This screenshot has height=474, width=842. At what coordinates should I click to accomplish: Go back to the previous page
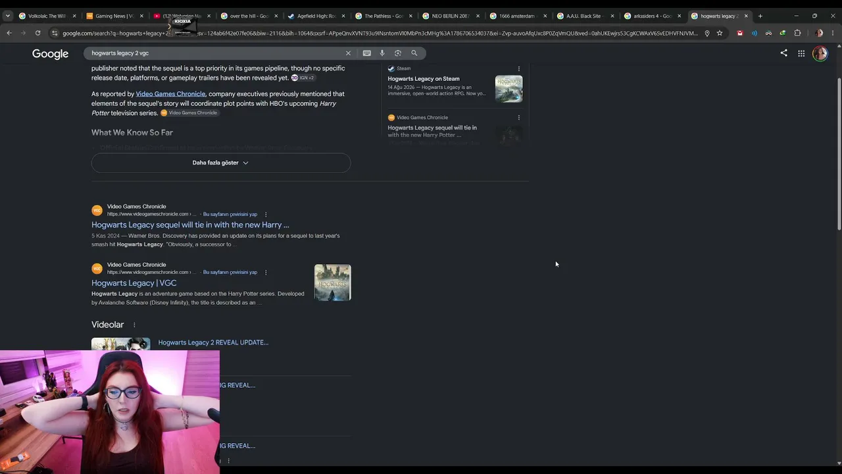coord(9,33)
